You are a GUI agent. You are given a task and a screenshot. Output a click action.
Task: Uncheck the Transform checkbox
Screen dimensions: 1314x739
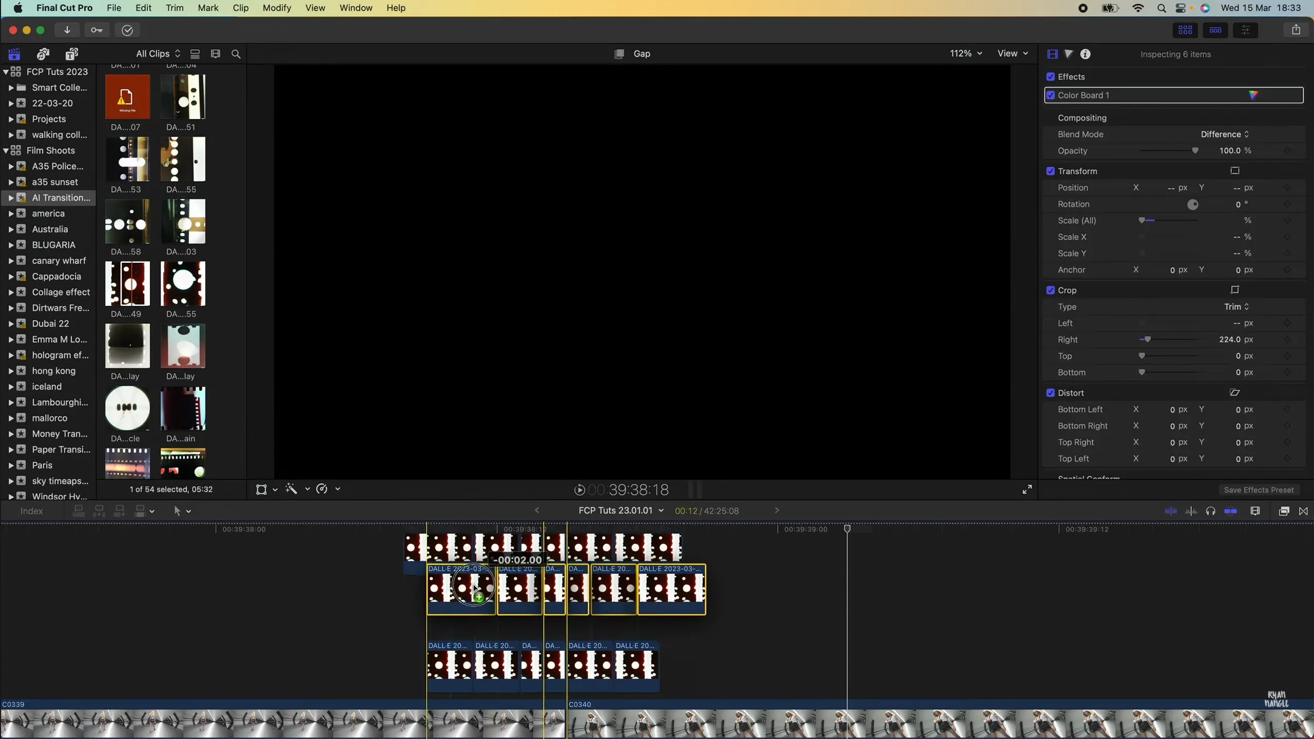click(1051, 171)
